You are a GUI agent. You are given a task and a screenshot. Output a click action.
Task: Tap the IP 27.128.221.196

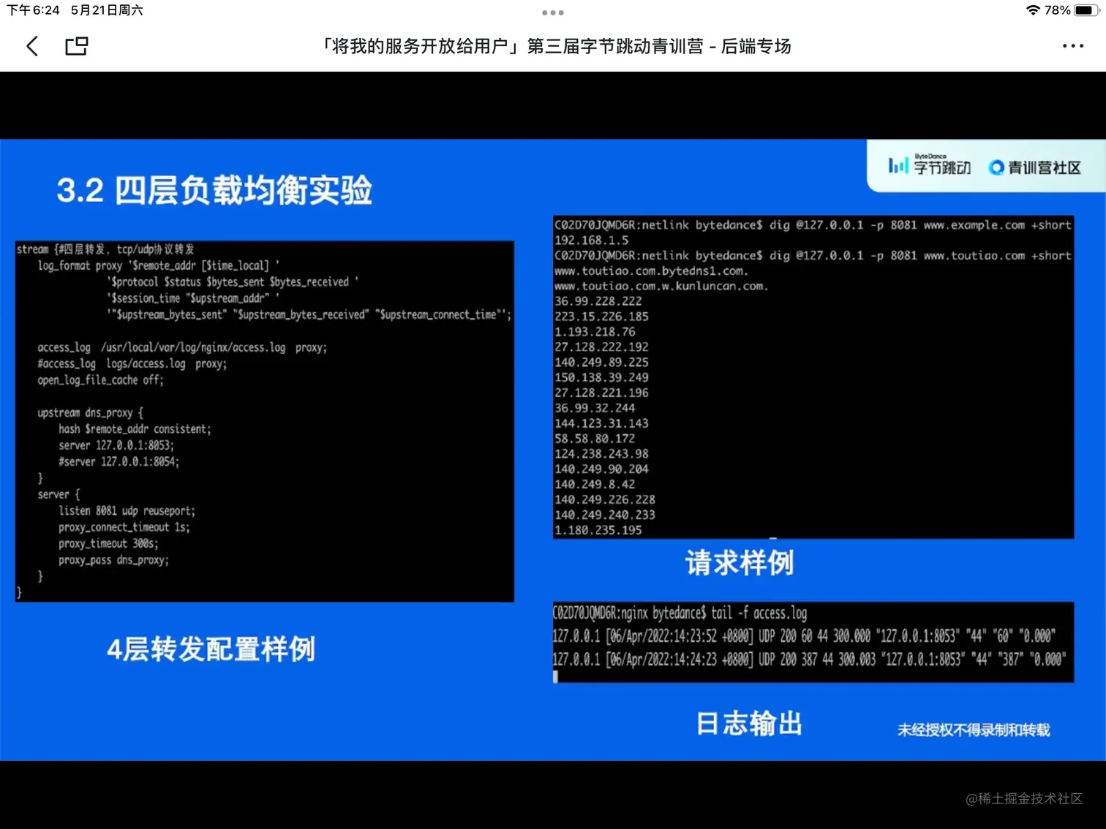coord(601,393)
